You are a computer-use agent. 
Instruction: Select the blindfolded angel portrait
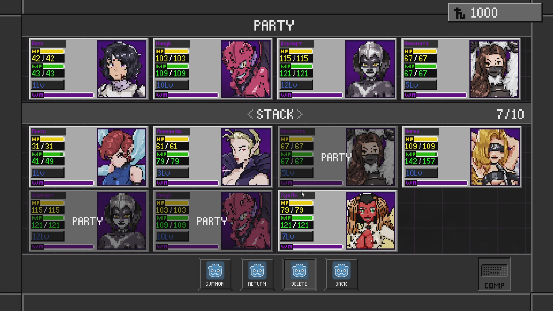pos(495,157)
